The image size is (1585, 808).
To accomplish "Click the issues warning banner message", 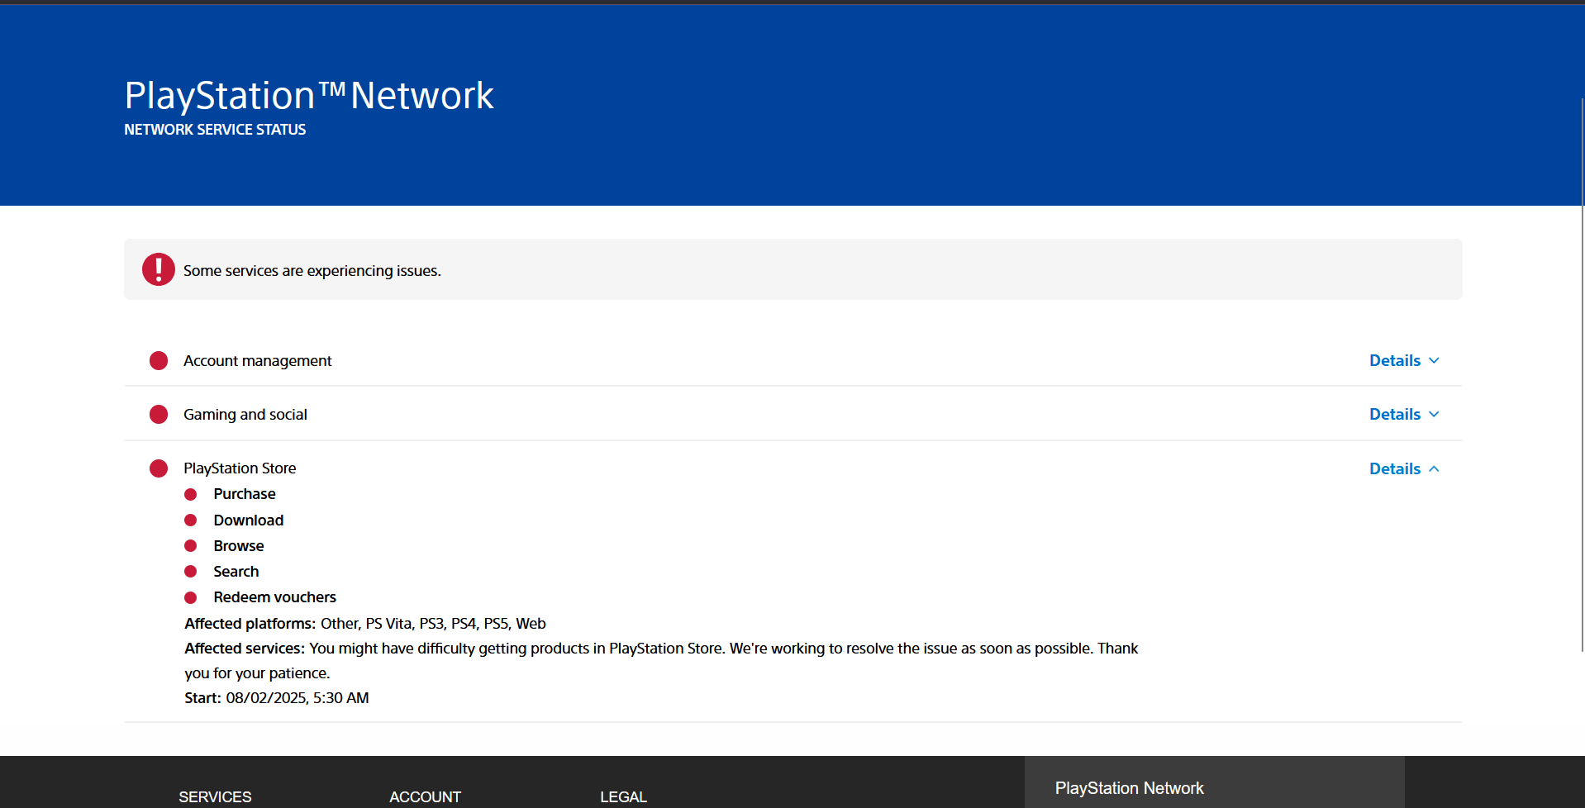I will 312,270.
